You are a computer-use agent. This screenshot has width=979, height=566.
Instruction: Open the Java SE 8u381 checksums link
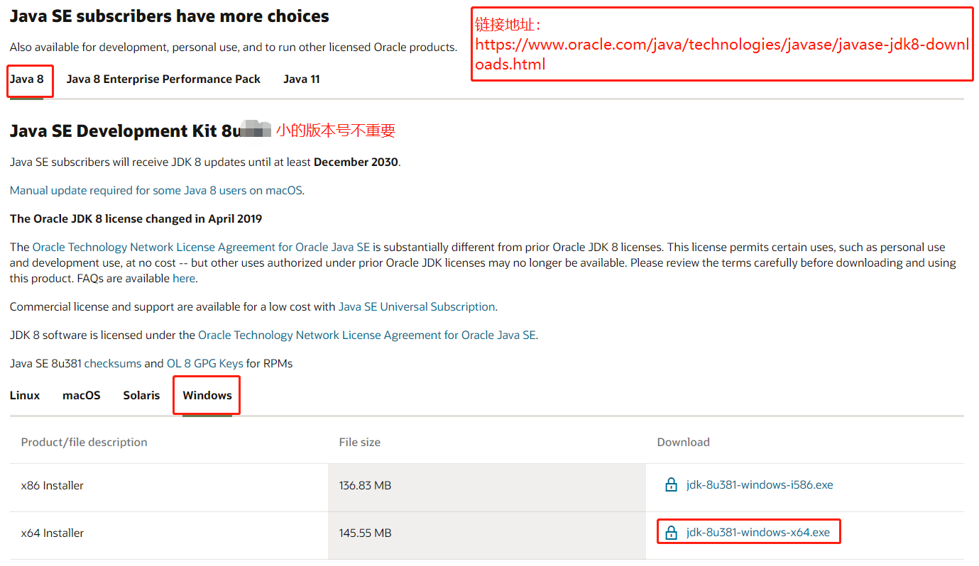113,364
